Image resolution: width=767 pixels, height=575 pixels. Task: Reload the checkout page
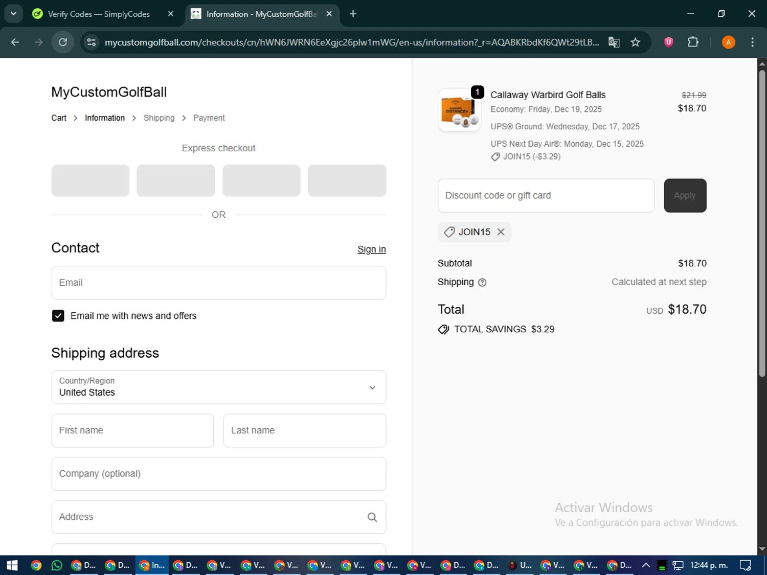coord(63,42)
